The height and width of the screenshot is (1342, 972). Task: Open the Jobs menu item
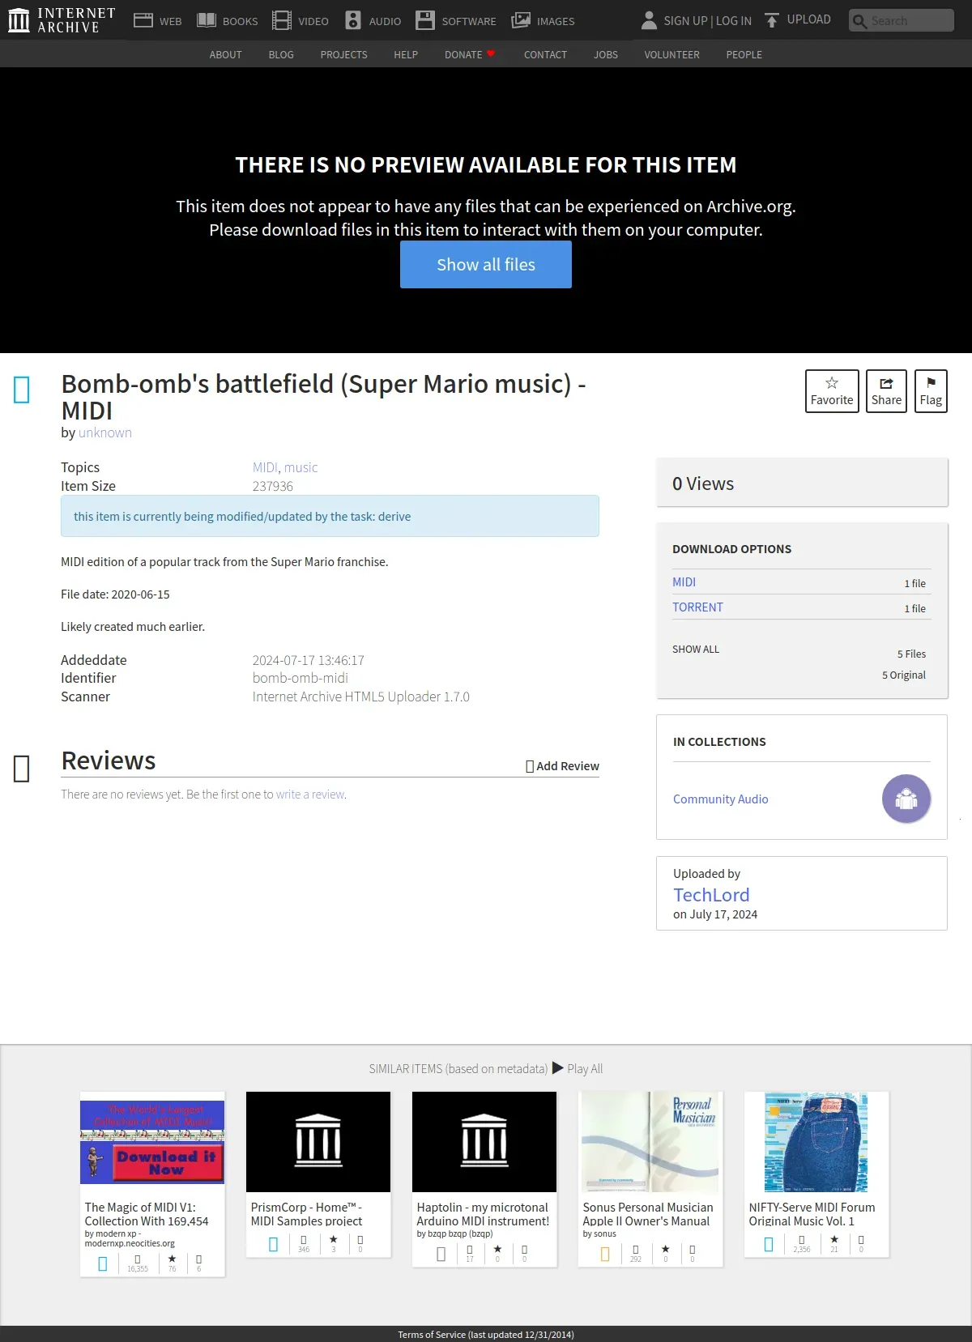(606, 54)
